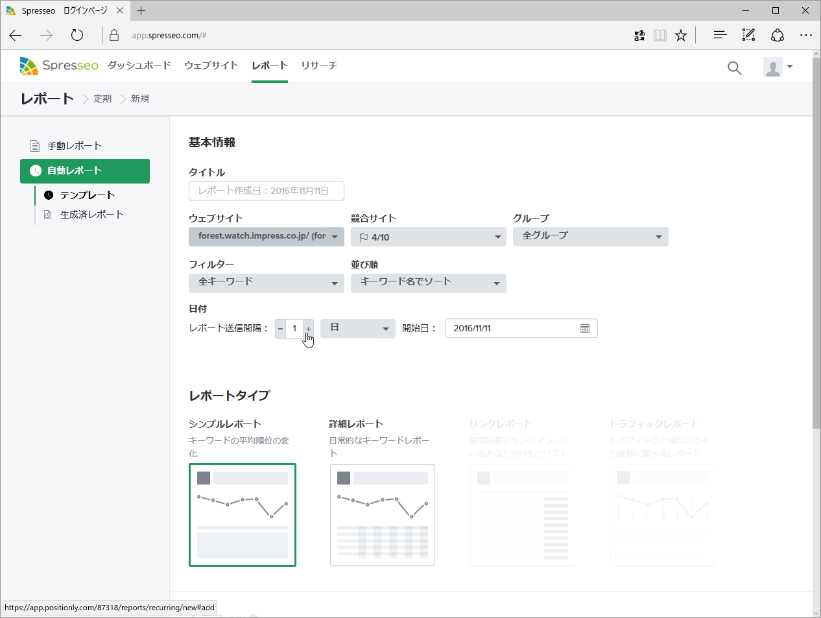
Task: Select the レポート tab
Action: [270, 65]
